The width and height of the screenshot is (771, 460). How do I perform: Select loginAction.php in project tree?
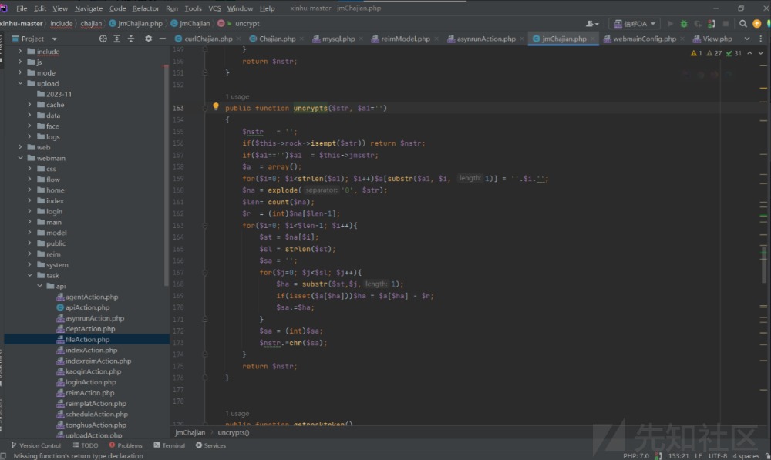[90, 382]
